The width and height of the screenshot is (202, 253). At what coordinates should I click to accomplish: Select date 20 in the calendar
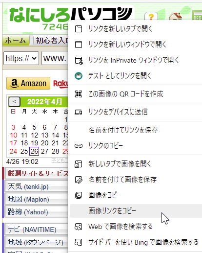tap(45, 143)
